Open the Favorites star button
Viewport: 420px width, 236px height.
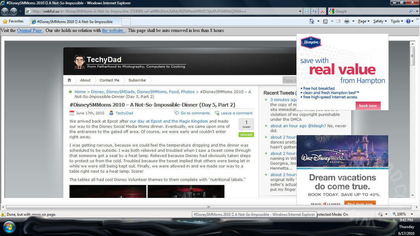(13, 21)
